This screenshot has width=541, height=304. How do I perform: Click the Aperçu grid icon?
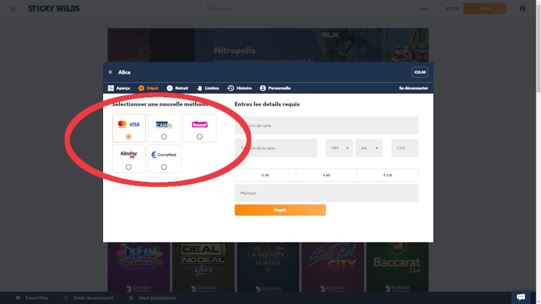[x=111, y=88]
